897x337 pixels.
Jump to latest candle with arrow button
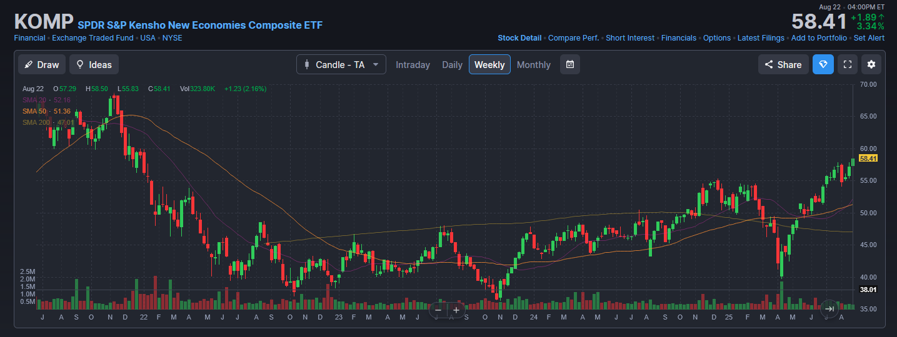(x=829, y=308)
